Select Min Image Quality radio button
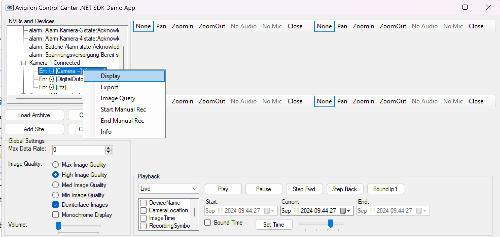Viewport: 500px width, 237px height. 56,195
